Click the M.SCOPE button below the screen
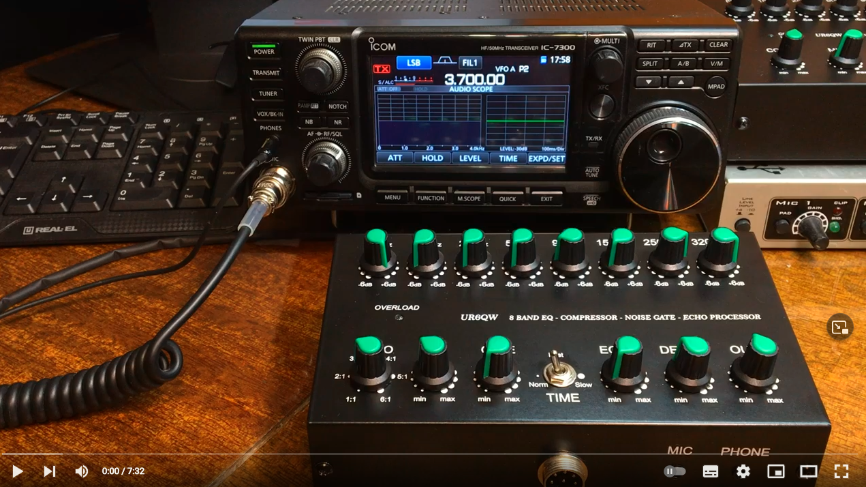 (469, 198)
